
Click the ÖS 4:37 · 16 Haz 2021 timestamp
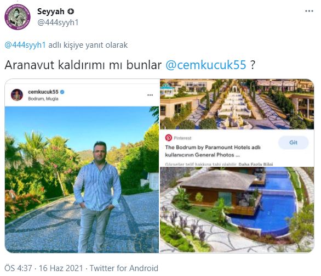[x=44, y=268]
